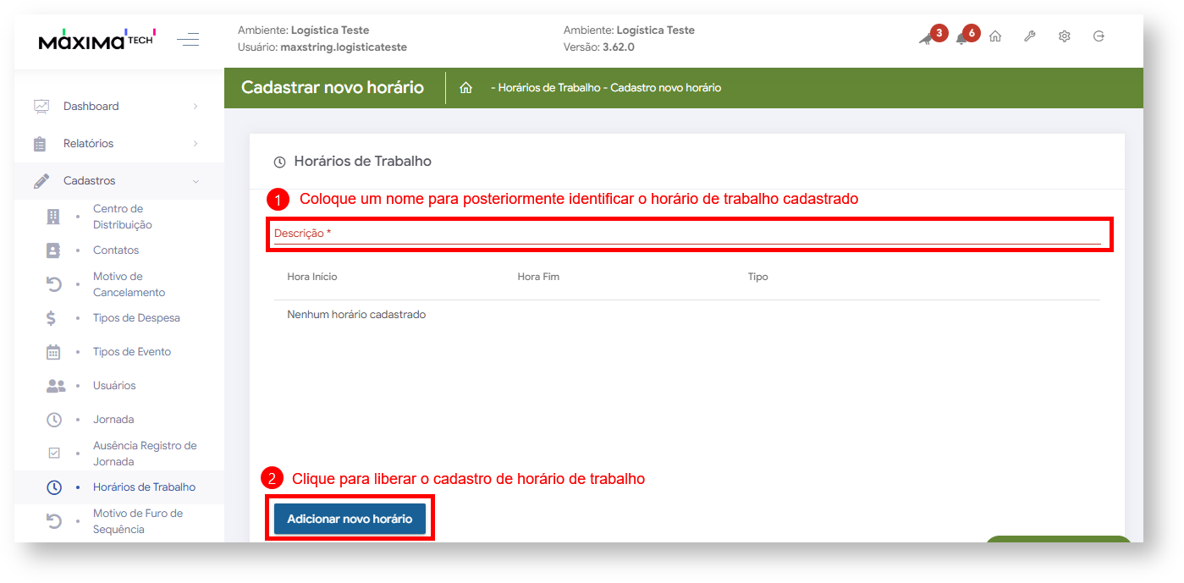Click the Cadastrar novo horário page title
Screen dimensions: 1184x583
tap(333, 87)
